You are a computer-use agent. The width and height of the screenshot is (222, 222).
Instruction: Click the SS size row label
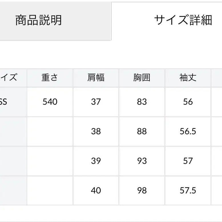4,102
